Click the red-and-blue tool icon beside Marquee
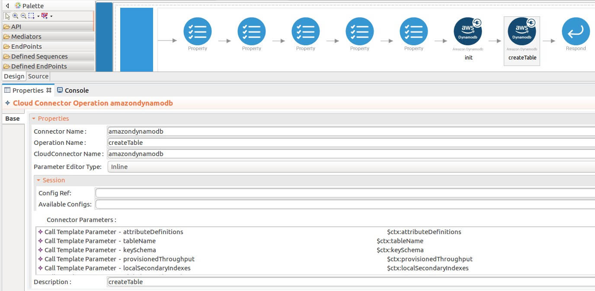The image size is (595, 291). tap(45, 16)
